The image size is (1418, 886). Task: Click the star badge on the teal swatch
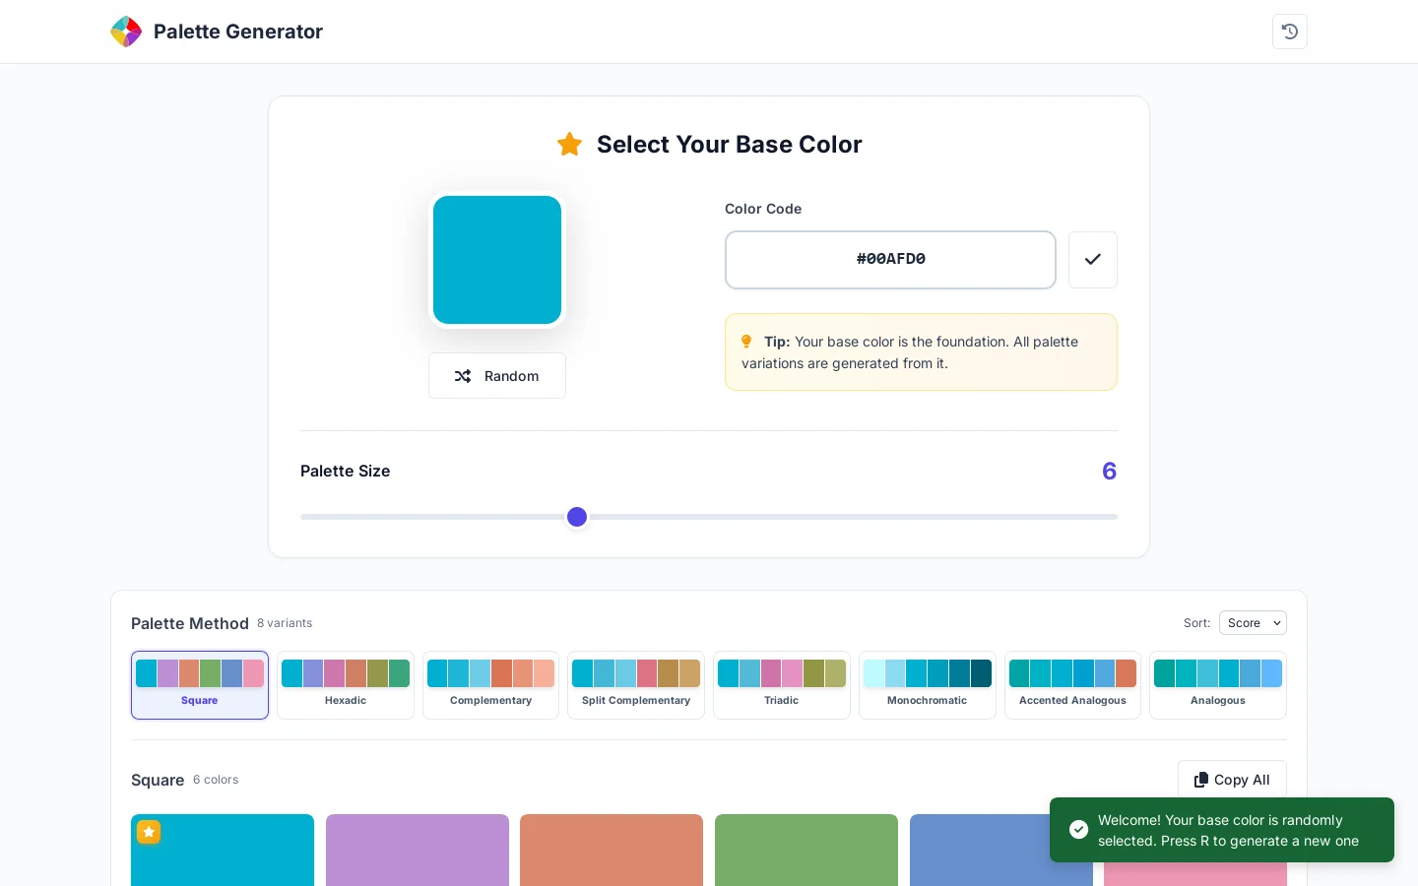click(149, 832)
